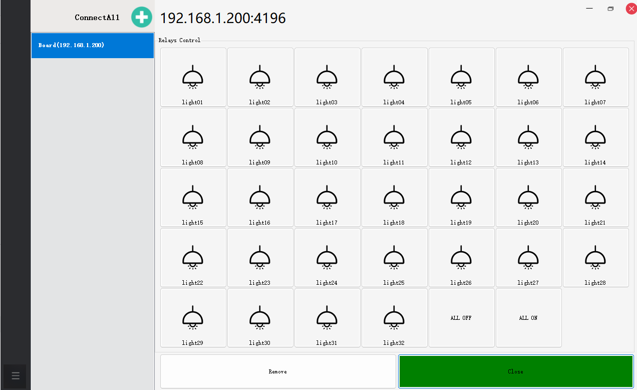Image resolution: width=637 pixels, height=390 pixels.
Task: Click the green Close connection button
Action: [516, 371]
